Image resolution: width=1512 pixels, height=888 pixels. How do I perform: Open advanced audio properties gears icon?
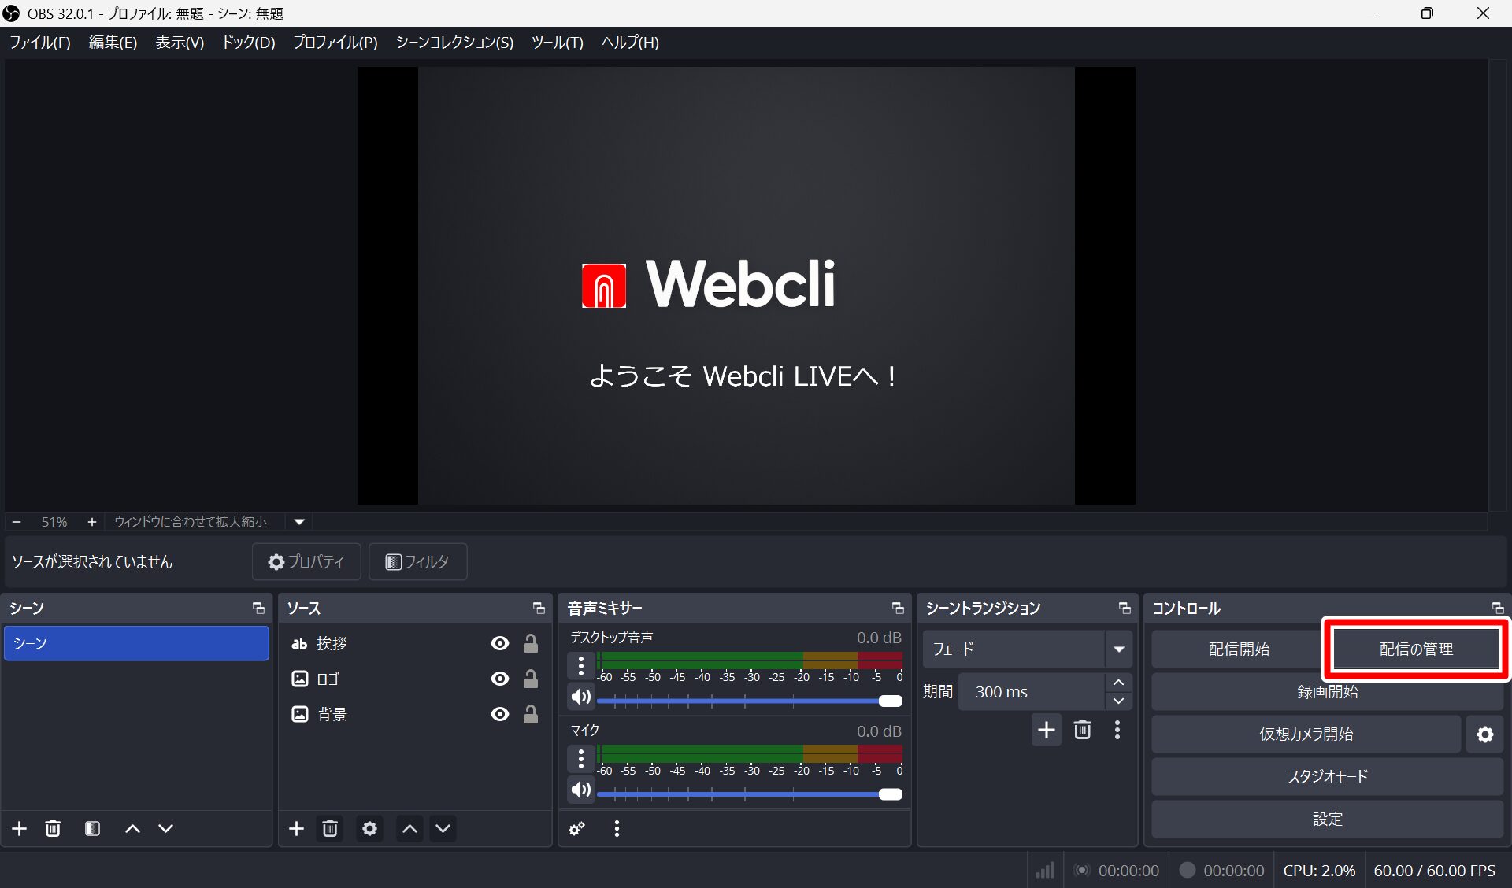577,828
